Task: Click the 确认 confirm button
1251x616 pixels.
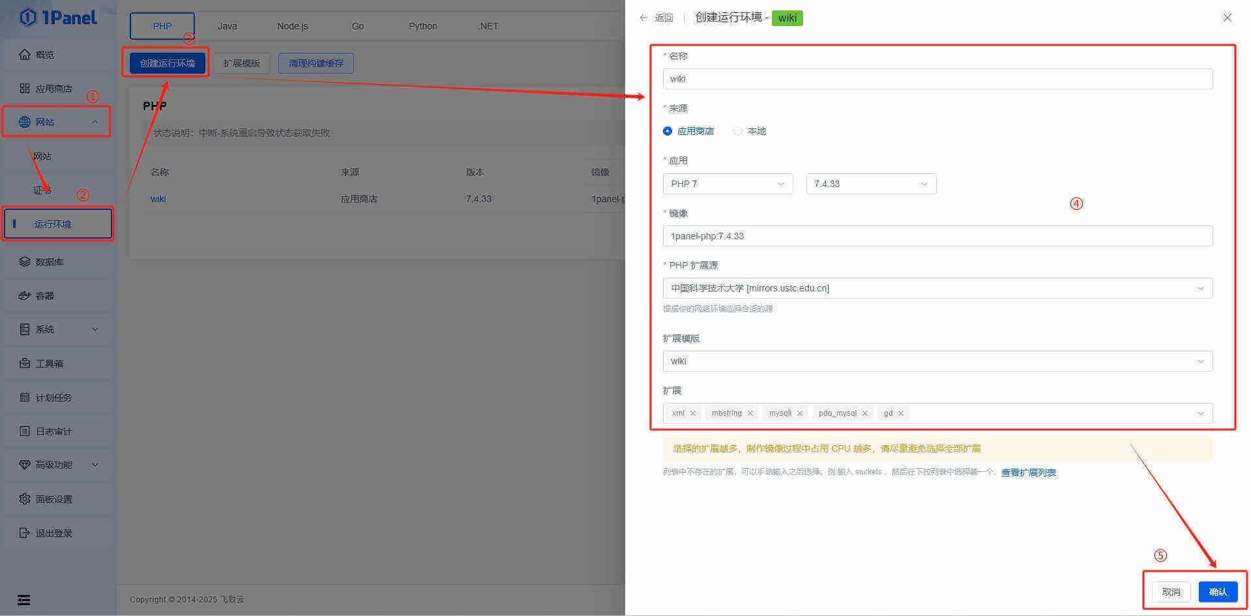Action: click(x=1218, y=592)
